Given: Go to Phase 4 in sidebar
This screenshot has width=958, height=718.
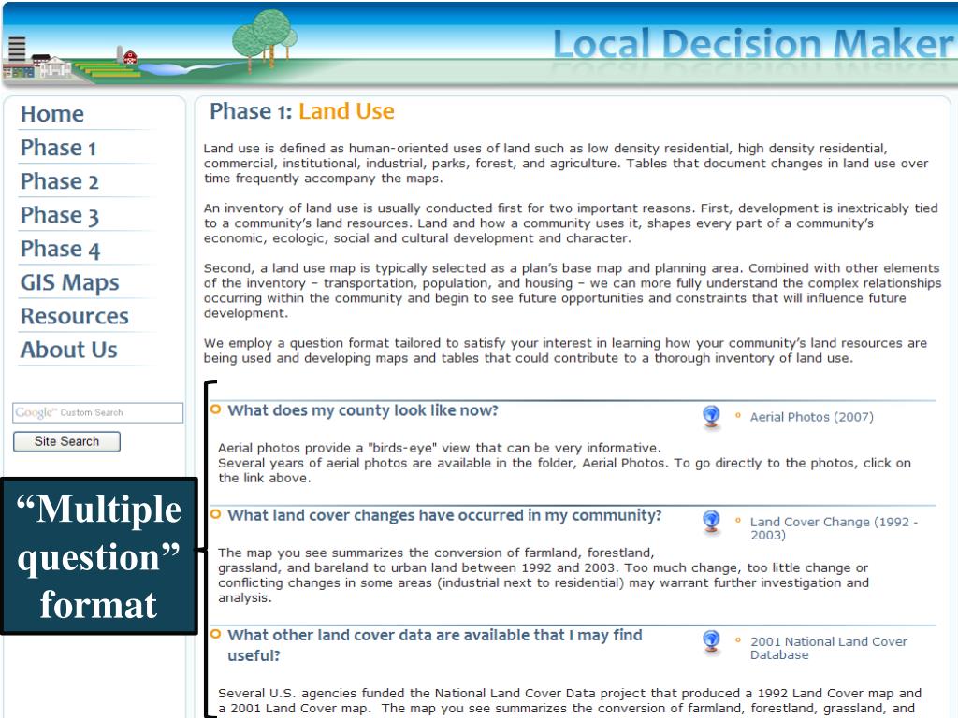Looking at the screenshot, I should (x=60, y=249).
